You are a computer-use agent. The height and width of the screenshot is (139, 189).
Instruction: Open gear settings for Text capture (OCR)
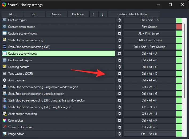click(x=119, y=74)
